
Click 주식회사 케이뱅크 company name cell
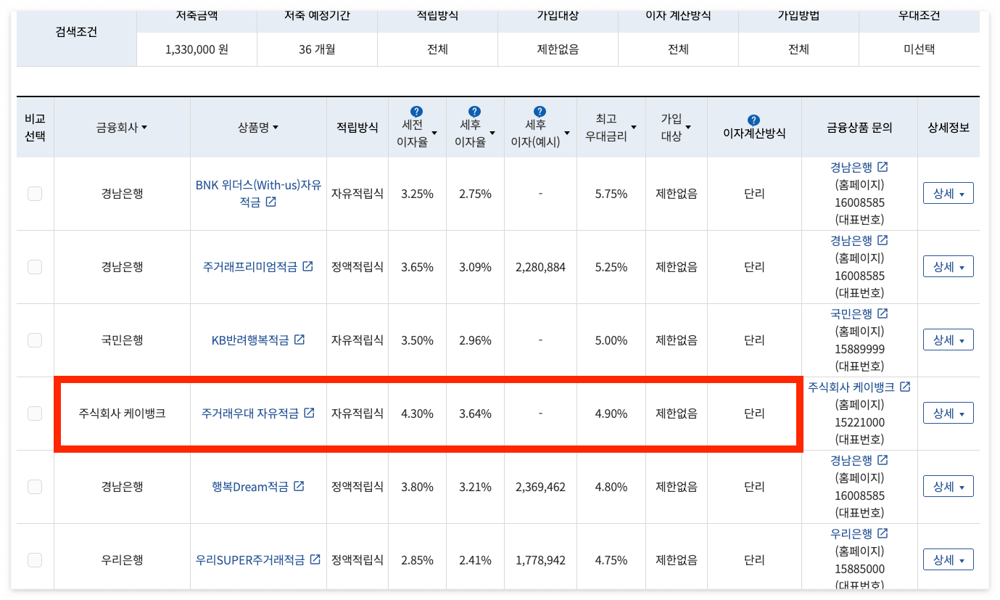(x=123, y=414)
